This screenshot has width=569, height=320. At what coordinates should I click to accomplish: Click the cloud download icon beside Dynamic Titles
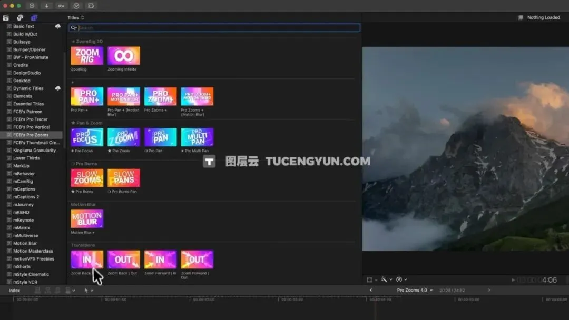coord(58,88)
